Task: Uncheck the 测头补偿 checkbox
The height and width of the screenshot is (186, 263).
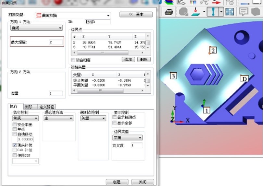Action: tap(15, 145)
